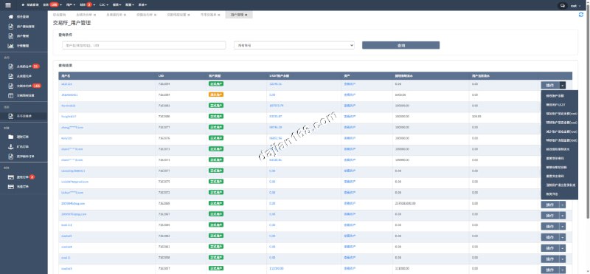This screenshot has height=274, width=590.
Task: Close the 用户管理 tab with its x
Action: tap(246, 15)
